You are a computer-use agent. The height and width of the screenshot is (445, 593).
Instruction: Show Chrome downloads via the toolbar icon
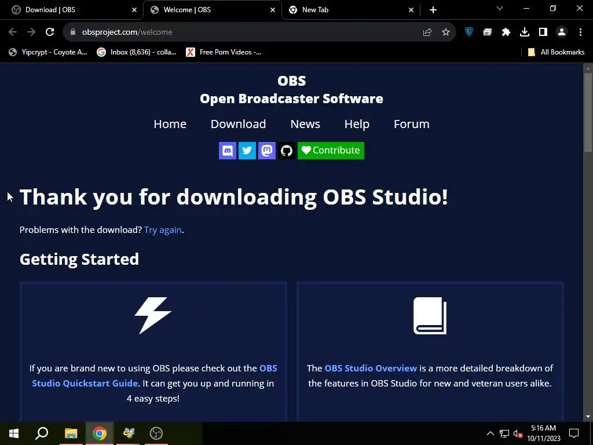click(525, 32)
